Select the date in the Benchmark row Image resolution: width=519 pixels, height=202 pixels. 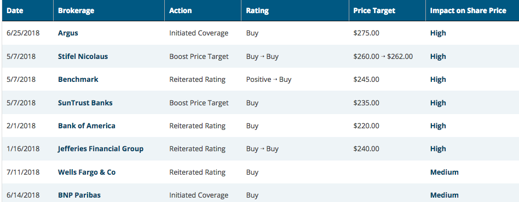[21, 80]
